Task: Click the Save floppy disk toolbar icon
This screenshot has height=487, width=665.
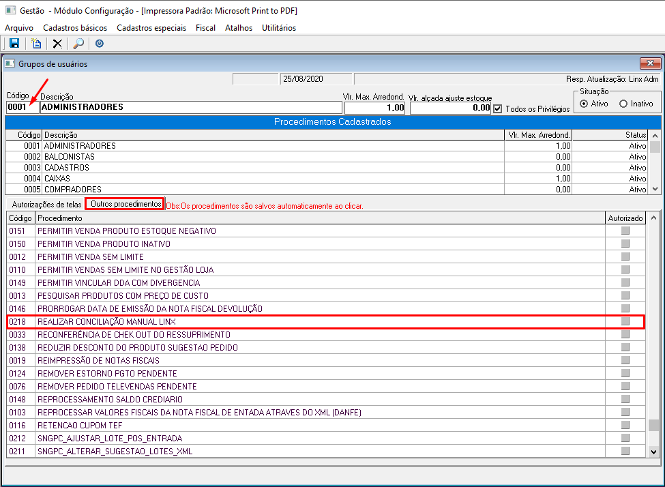Action: 14,44
